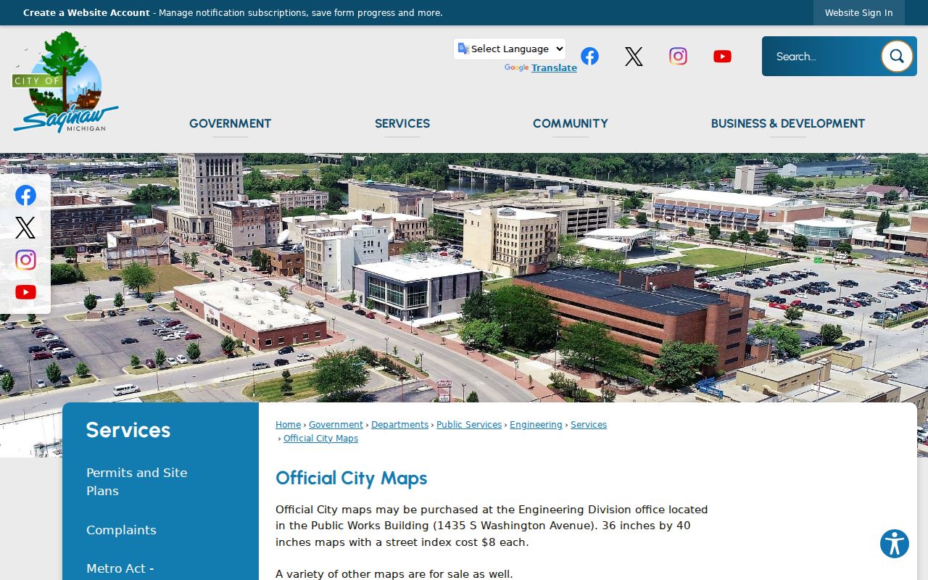Select Permits and Site Plans in sidebar
The height and width of the screenshot is (580, 928).
click(137, 481)
